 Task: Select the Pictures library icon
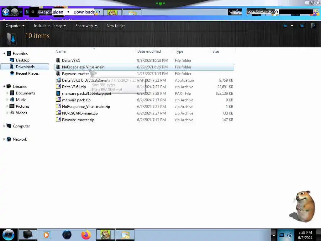tap(12, 106)
